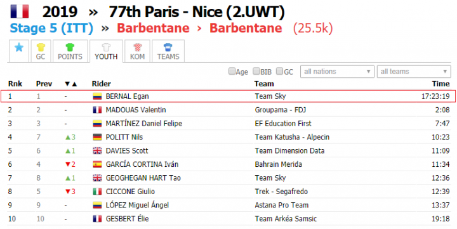This screenshot has height=229, width=457.
Task: Expand the all teams dropdown
Action: point(414,72)
